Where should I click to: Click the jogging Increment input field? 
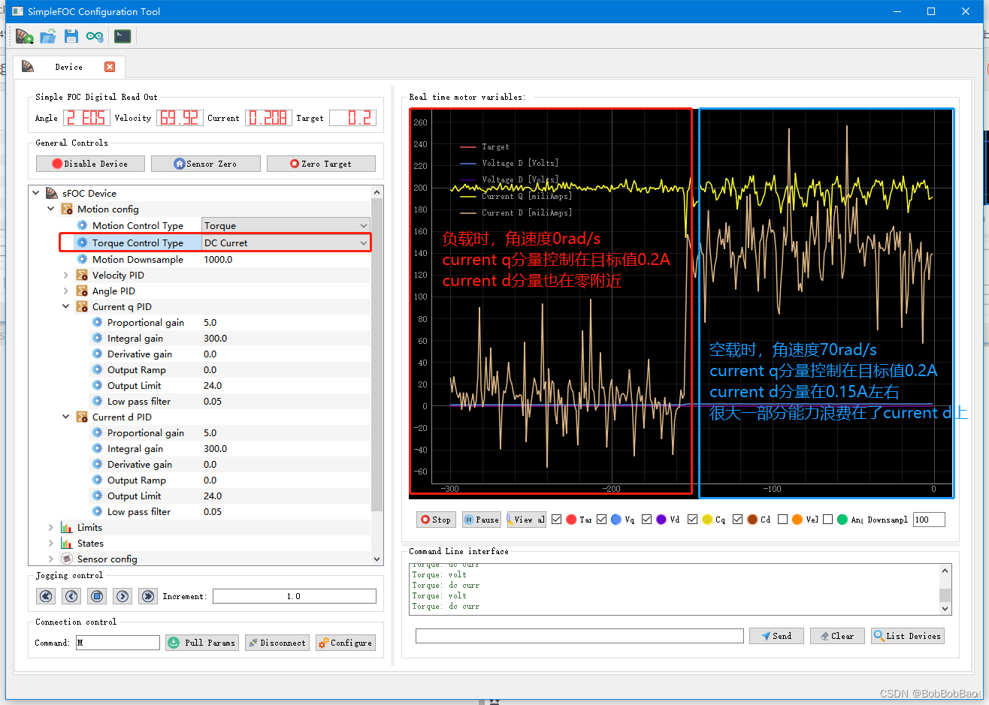click(295, 596)
